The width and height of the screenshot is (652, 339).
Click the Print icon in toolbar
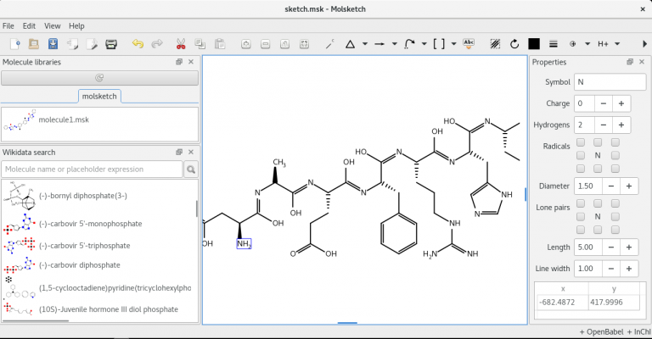click(111, 43)
